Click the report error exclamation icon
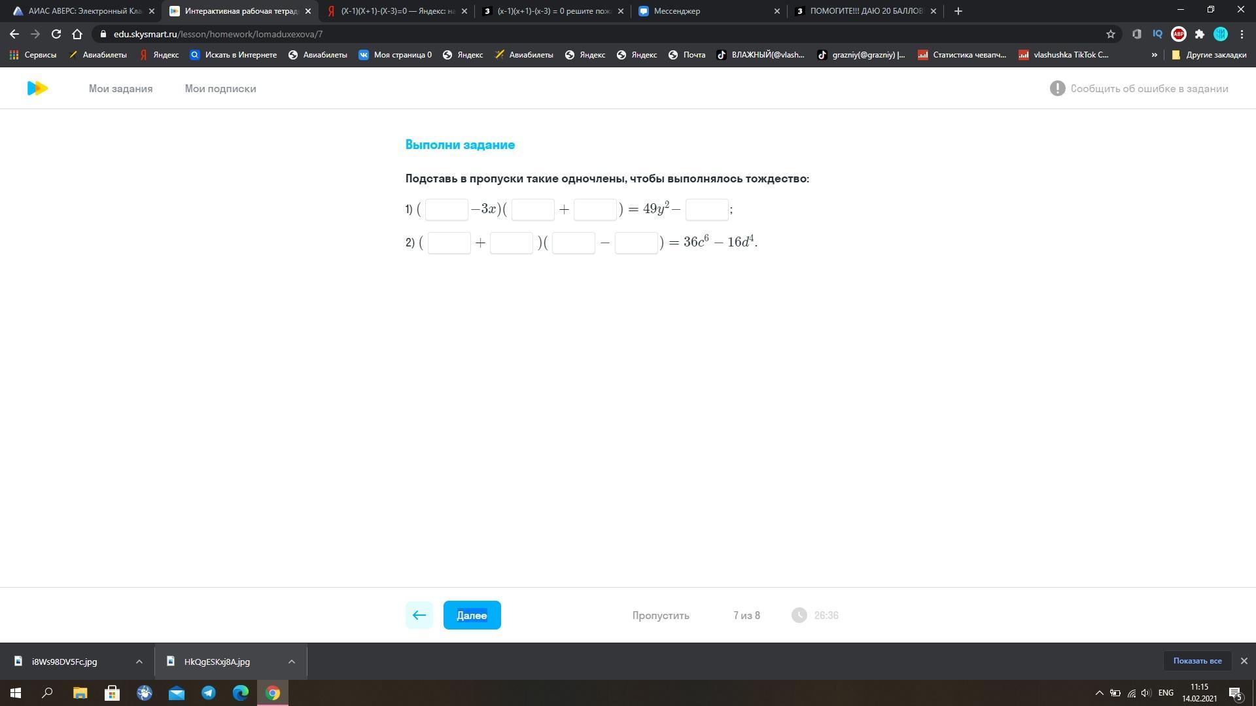 tap(1057, 88)
